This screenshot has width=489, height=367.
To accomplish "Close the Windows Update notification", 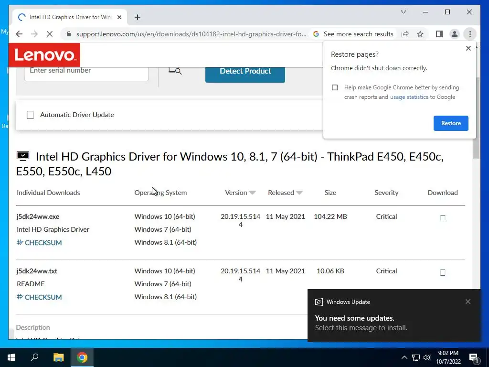I will coord(468,302).
